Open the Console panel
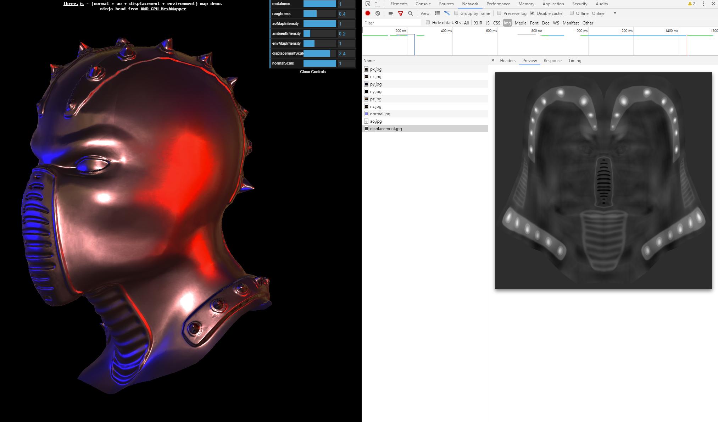This screenshot has height=422, width=718. coord(423,4)
